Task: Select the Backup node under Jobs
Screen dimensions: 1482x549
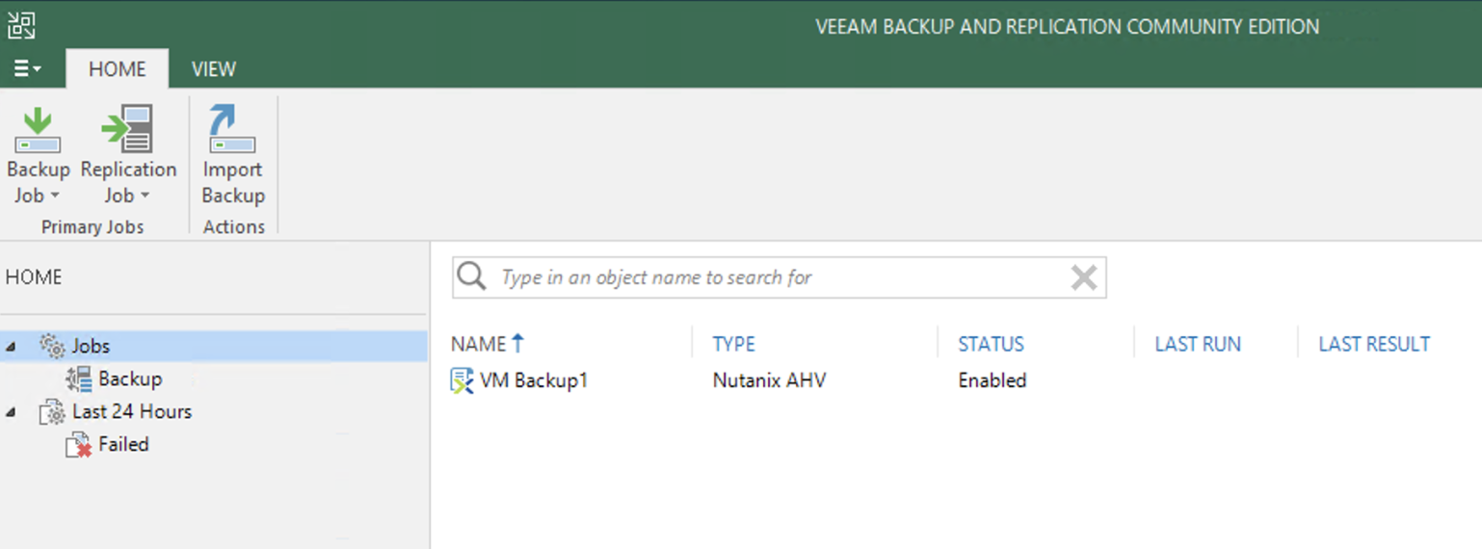Action: 130,379
